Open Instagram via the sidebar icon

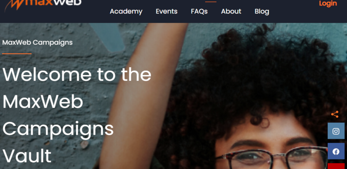click(x=336, y=131)
